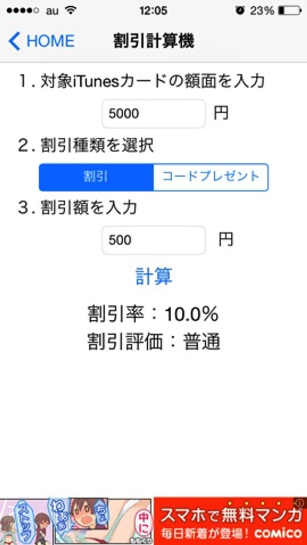307x545 pixels.
Task: Tap the 割引評価 普通 result
Action: (153, 342)
